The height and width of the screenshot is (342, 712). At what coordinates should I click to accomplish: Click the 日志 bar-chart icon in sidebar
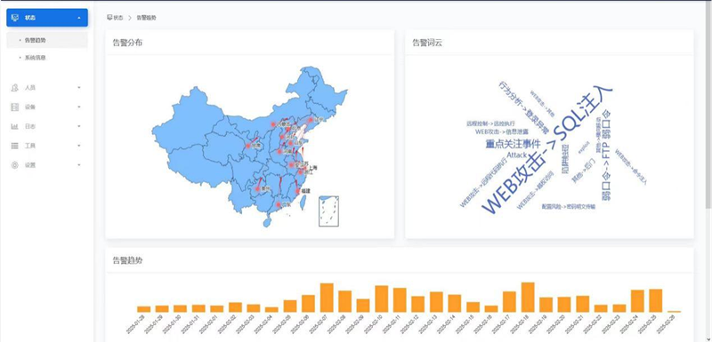point(15,126)
